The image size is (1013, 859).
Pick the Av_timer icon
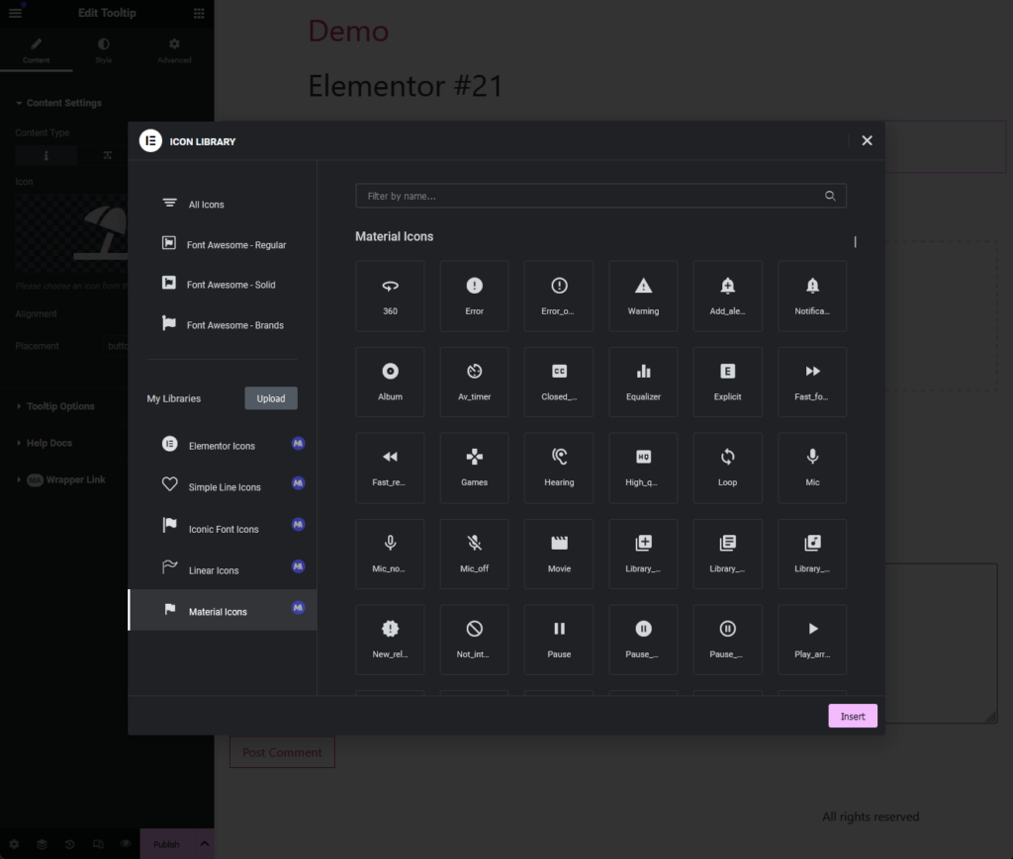pyautogui.click(x=474, y=383)
